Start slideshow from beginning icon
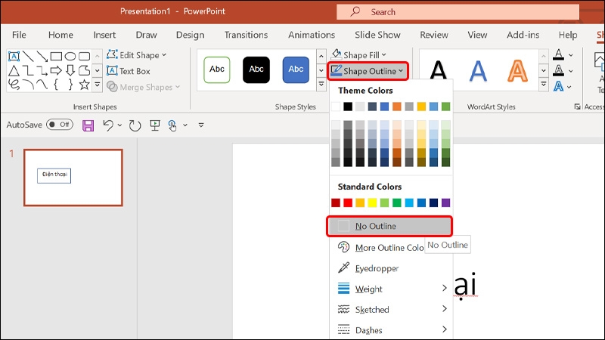605x340 pixels. pos(155,125)
